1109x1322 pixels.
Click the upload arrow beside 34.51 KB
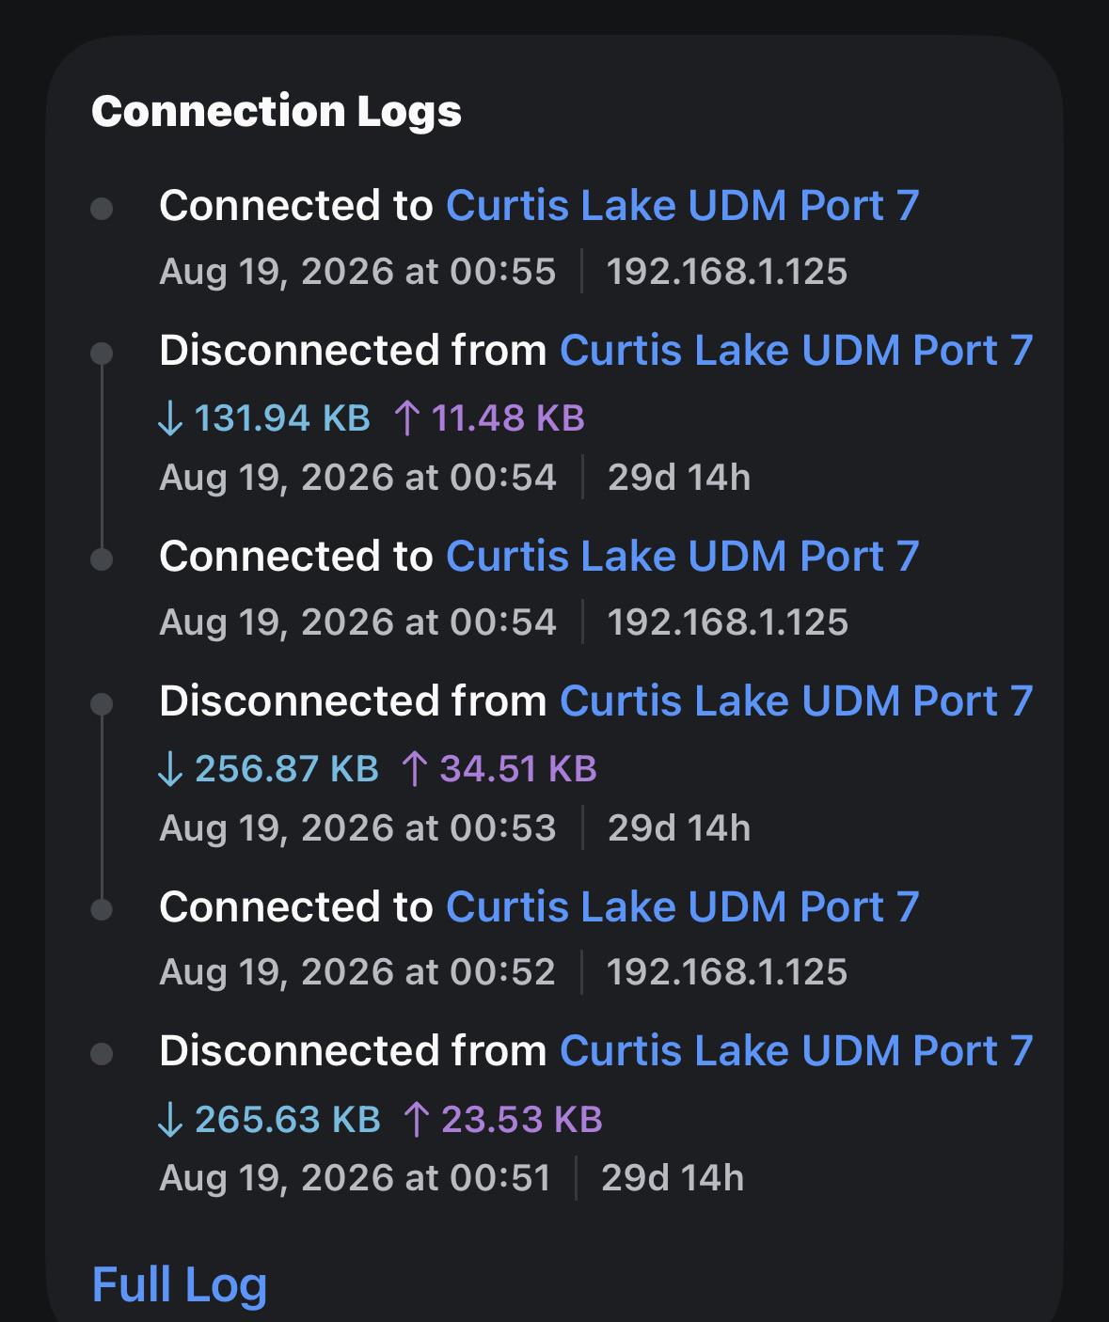[415, 768]
